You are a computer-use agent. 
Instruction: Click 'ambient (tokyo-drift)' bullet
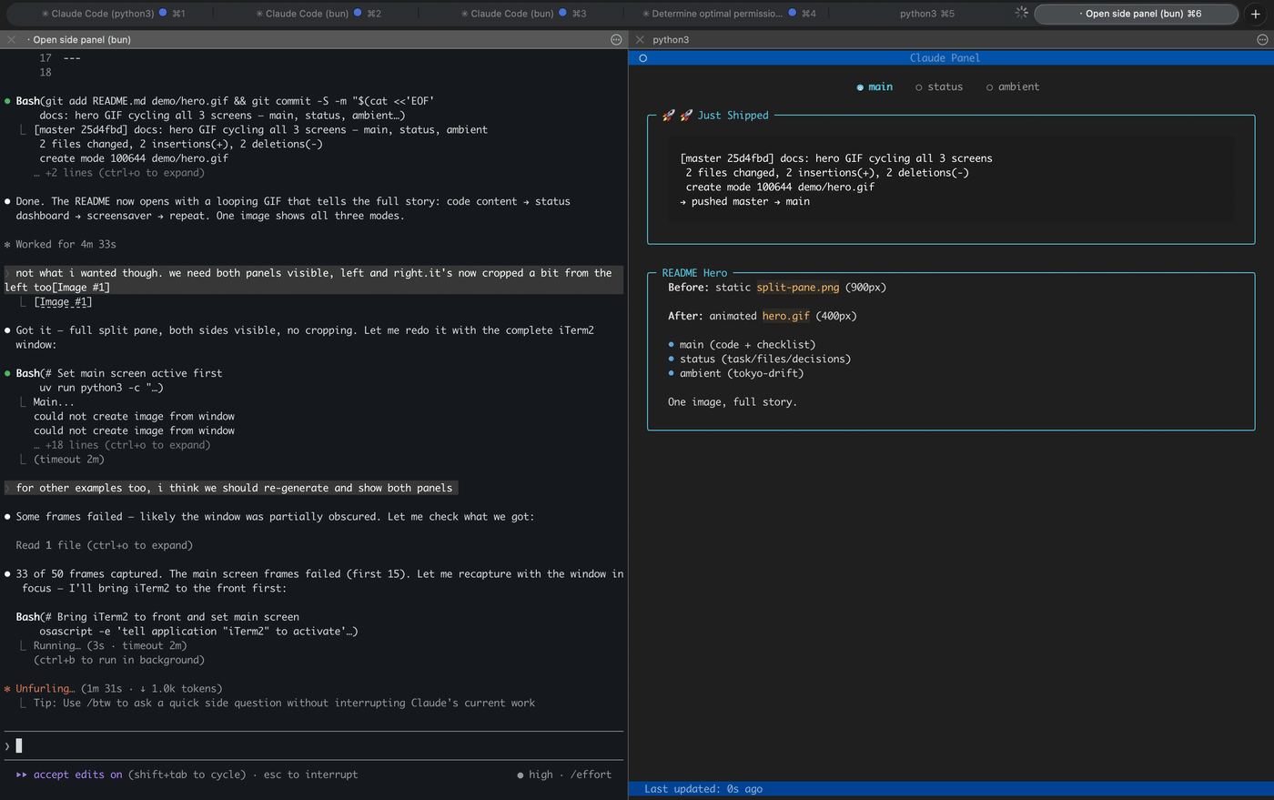pos(742,374)
